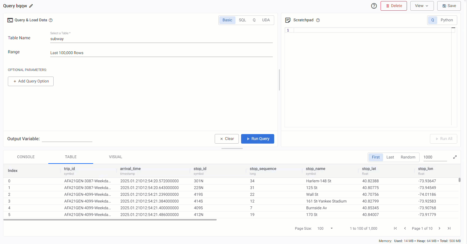Click the Query & Load Data terminal icon

10,20
